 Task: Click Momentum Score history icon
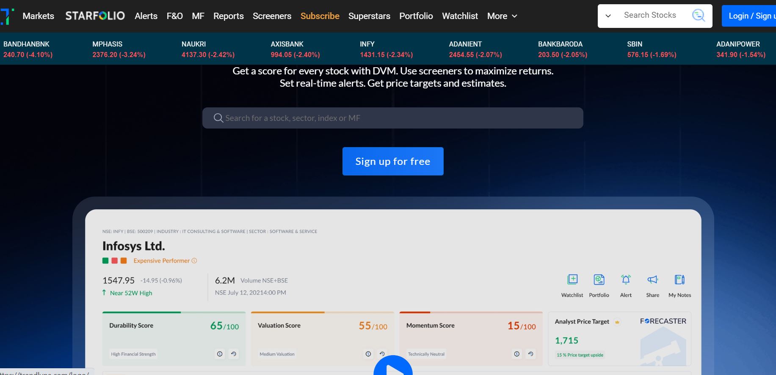pyautogui.click(x=531, y=354)
